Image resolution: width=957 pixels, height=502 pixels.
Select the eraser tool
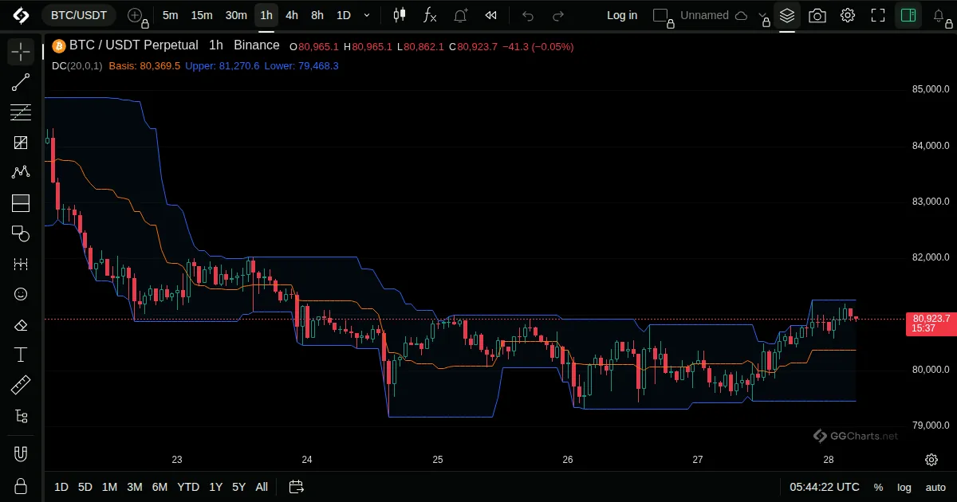[x=21, y=324]
